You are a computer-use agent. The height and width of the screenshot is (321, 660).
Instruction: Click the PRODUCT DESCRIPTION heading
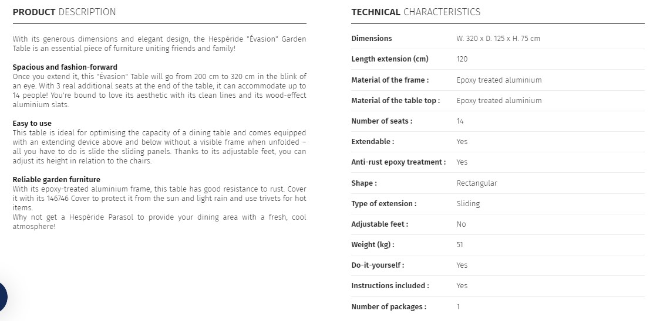tap(64, 12)
